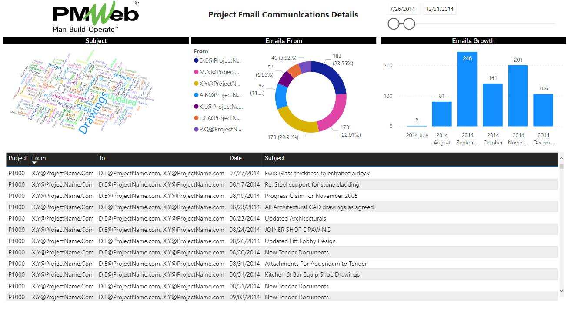The height and width of the screenshot is (311, 571).
Task: Select the 2014 September bar showing 246
Action: (x=467, y=89)
